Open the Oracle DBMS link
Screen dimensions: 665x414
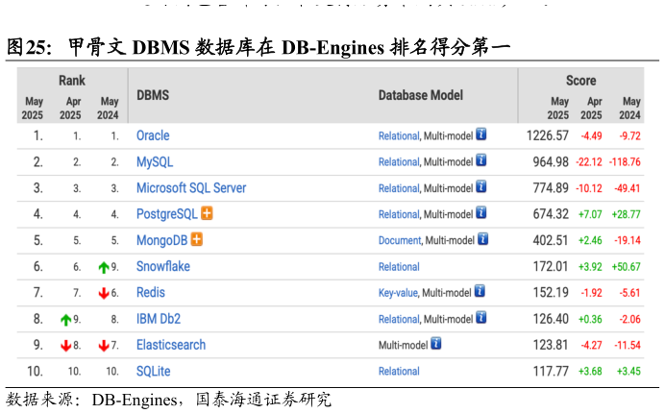(x=153, y=135)
